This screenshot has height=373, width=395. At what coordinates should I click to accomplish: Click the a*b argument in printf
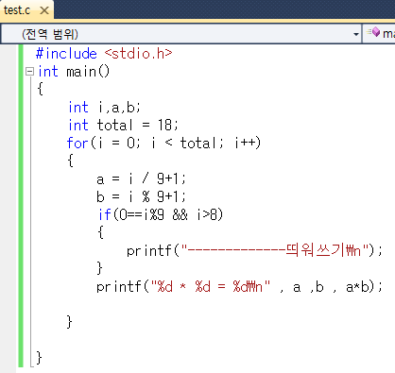click(x=357, y=287)
